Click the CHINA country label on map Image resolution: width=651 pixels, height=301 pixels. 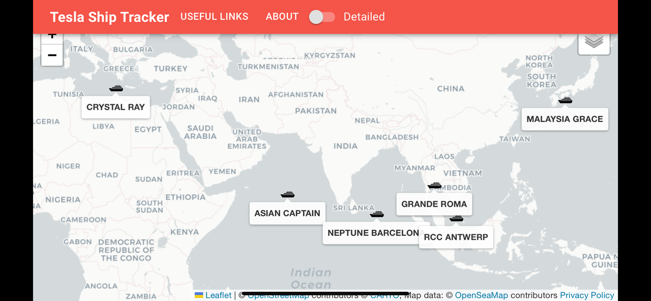(451, 88)
